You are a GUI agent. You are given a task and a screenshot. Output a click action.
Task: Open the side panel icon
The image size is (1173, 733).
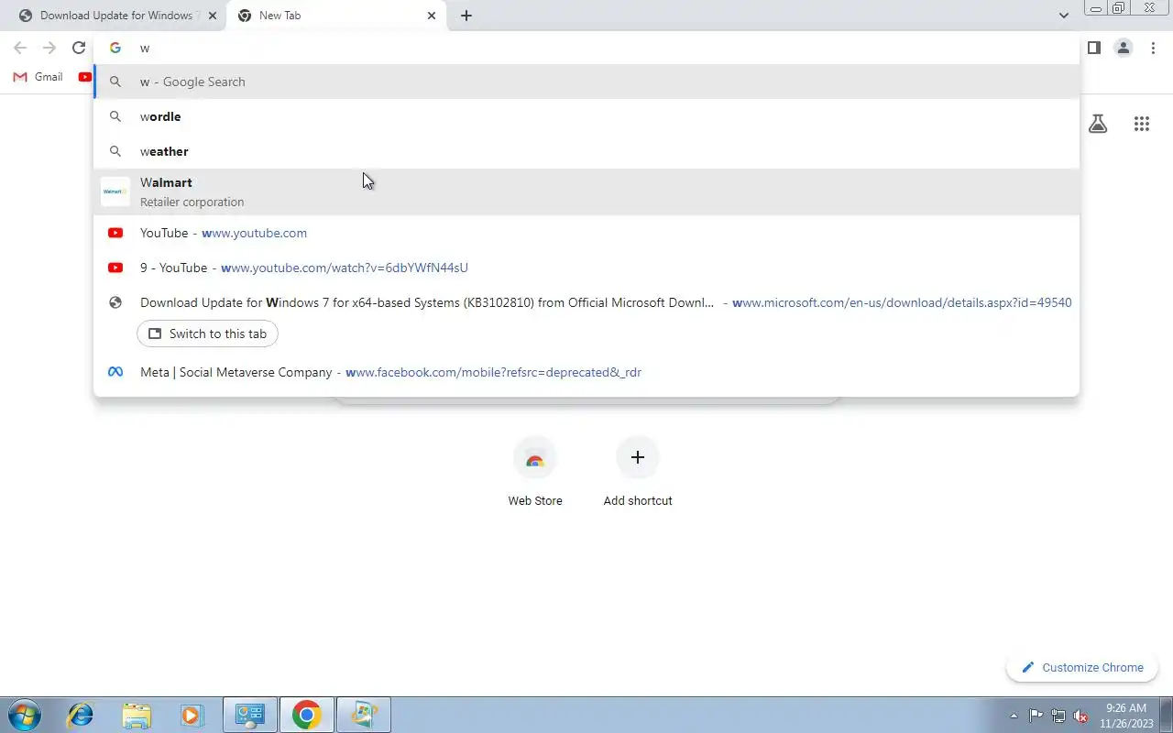[1094, 48]
